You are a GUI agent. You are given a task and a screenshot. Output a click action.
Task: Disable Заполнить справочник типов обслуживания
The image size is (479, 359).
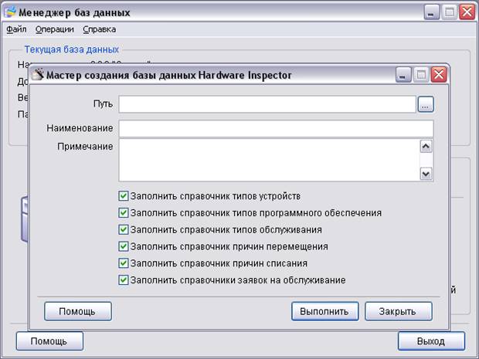(x=124, y=229)
